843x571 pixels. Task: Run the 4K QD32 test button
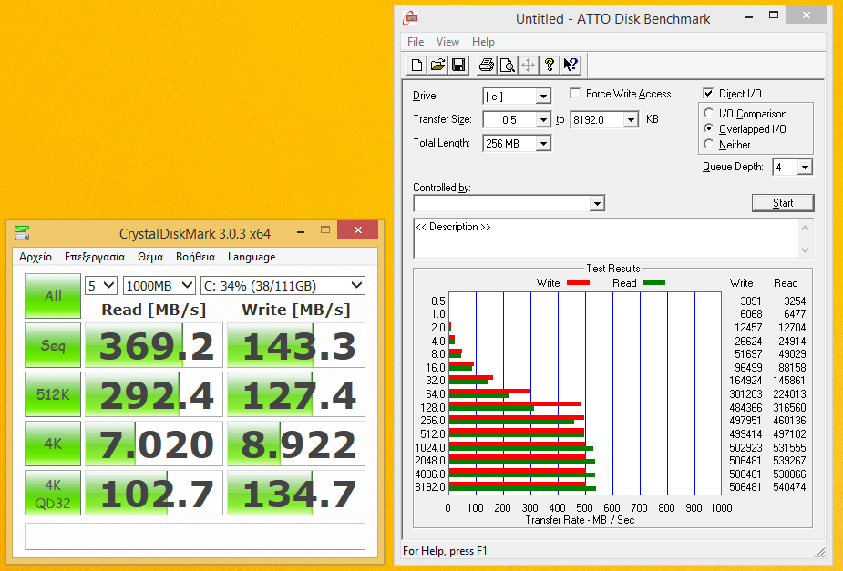pos(53,493)
